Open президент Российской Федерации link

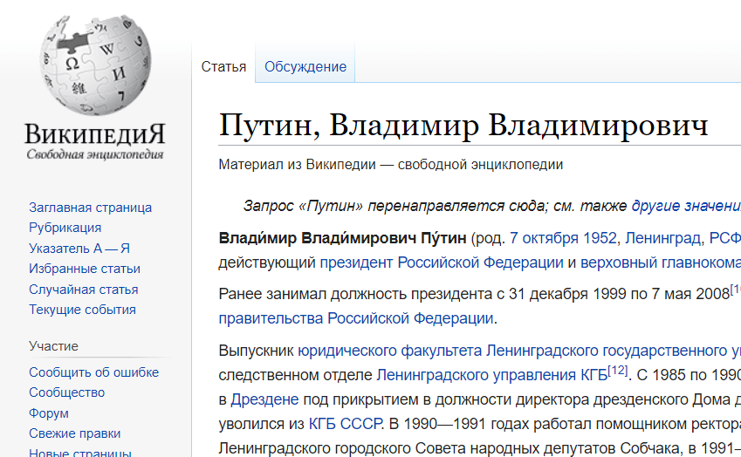(442, 263)
